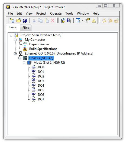
Task: Click the Deploy toolbar icon
Action: [116, 21]
